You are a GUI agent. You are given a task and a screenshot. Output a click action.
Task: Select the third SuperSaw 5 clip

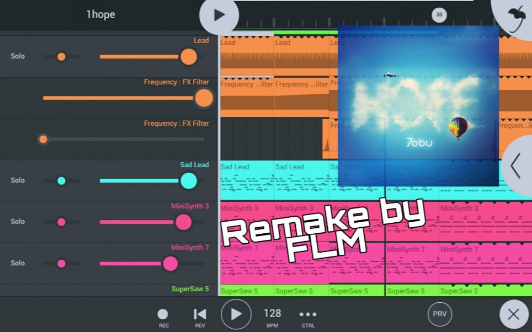357,291
